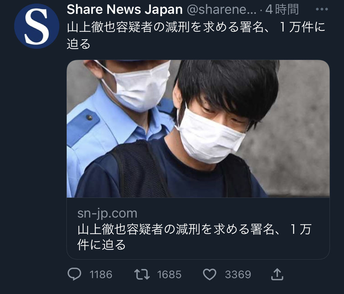Tap the 3369 likes count
The image size is (344, 294).
238,275
